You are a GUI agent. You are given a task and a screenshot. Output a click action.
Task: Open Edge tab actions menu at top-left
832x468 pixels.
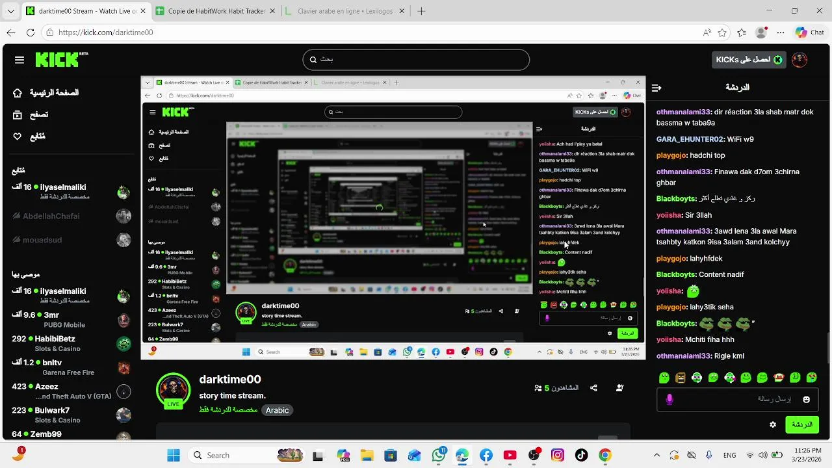[x=10, y=11]
